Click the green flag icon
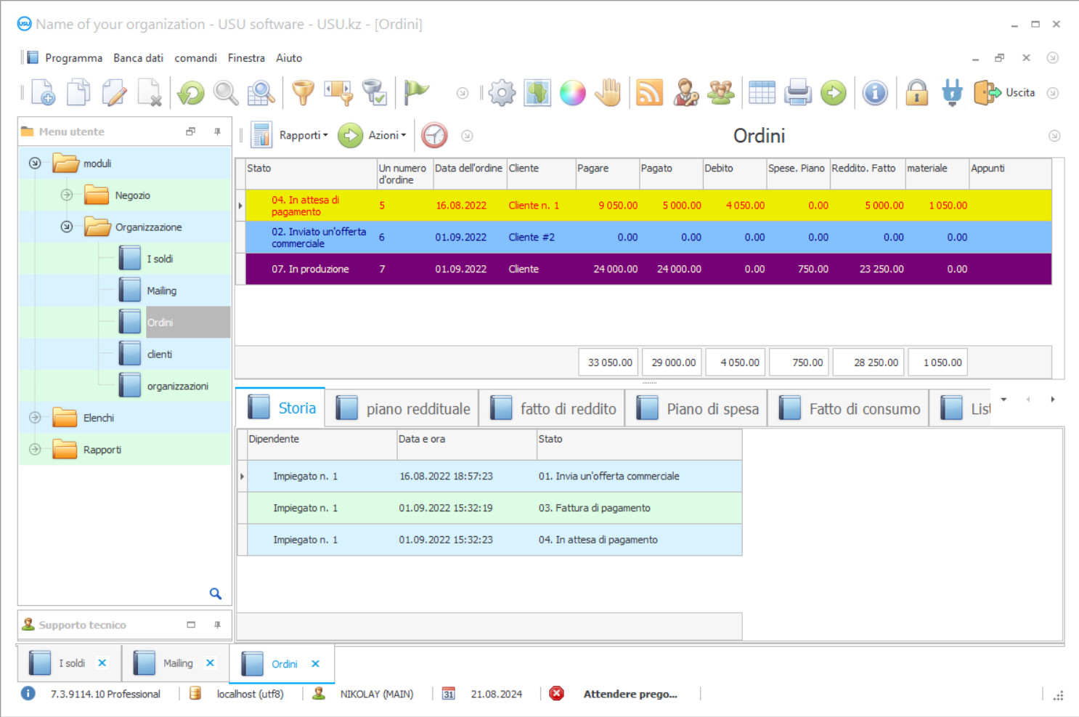 pyautogui.click(x=416, y=92)
